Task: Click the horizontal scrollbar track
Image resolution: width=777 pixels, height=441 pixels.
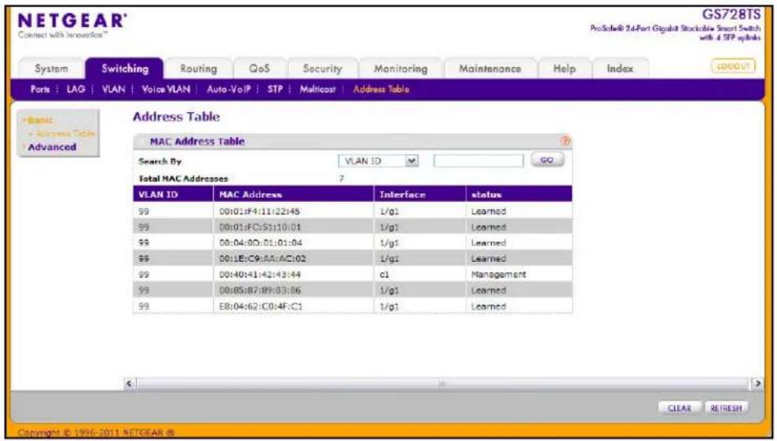Action: (x=443, y=383)
